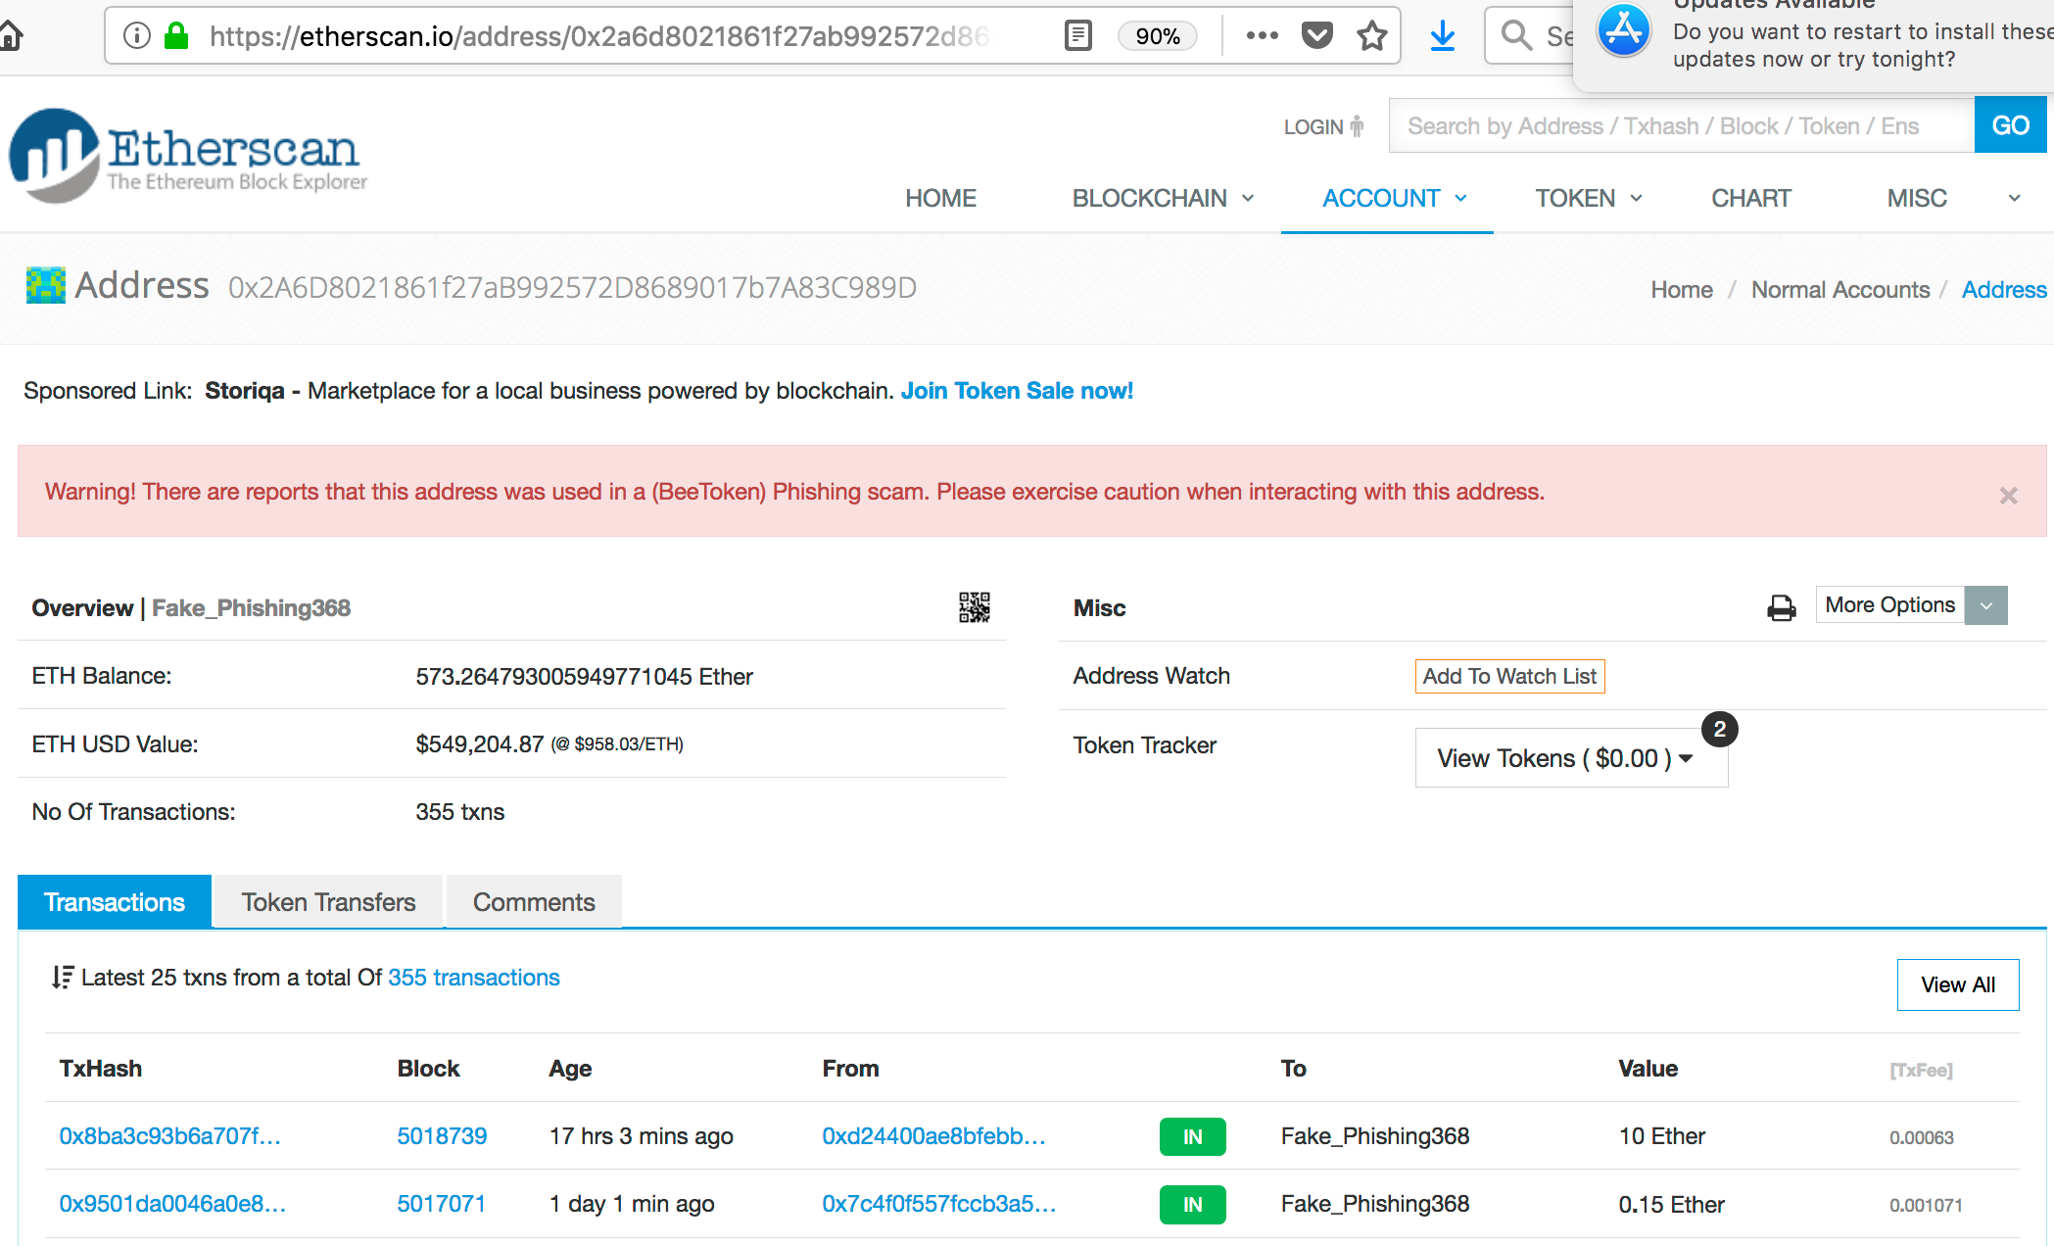
Task: Click the Etherscan logo
Action: pyautogui.click(x=187, y=155)
